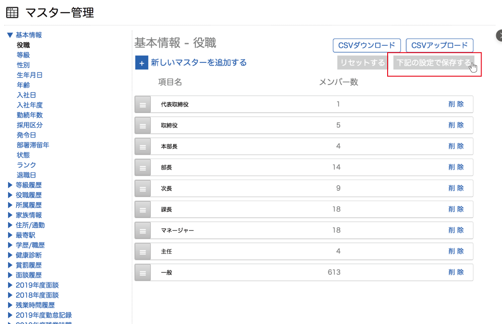Viewport: 502px width, 324px height.
Task: Open 入社年度 from the sidebar list
Action: (29, 105)
